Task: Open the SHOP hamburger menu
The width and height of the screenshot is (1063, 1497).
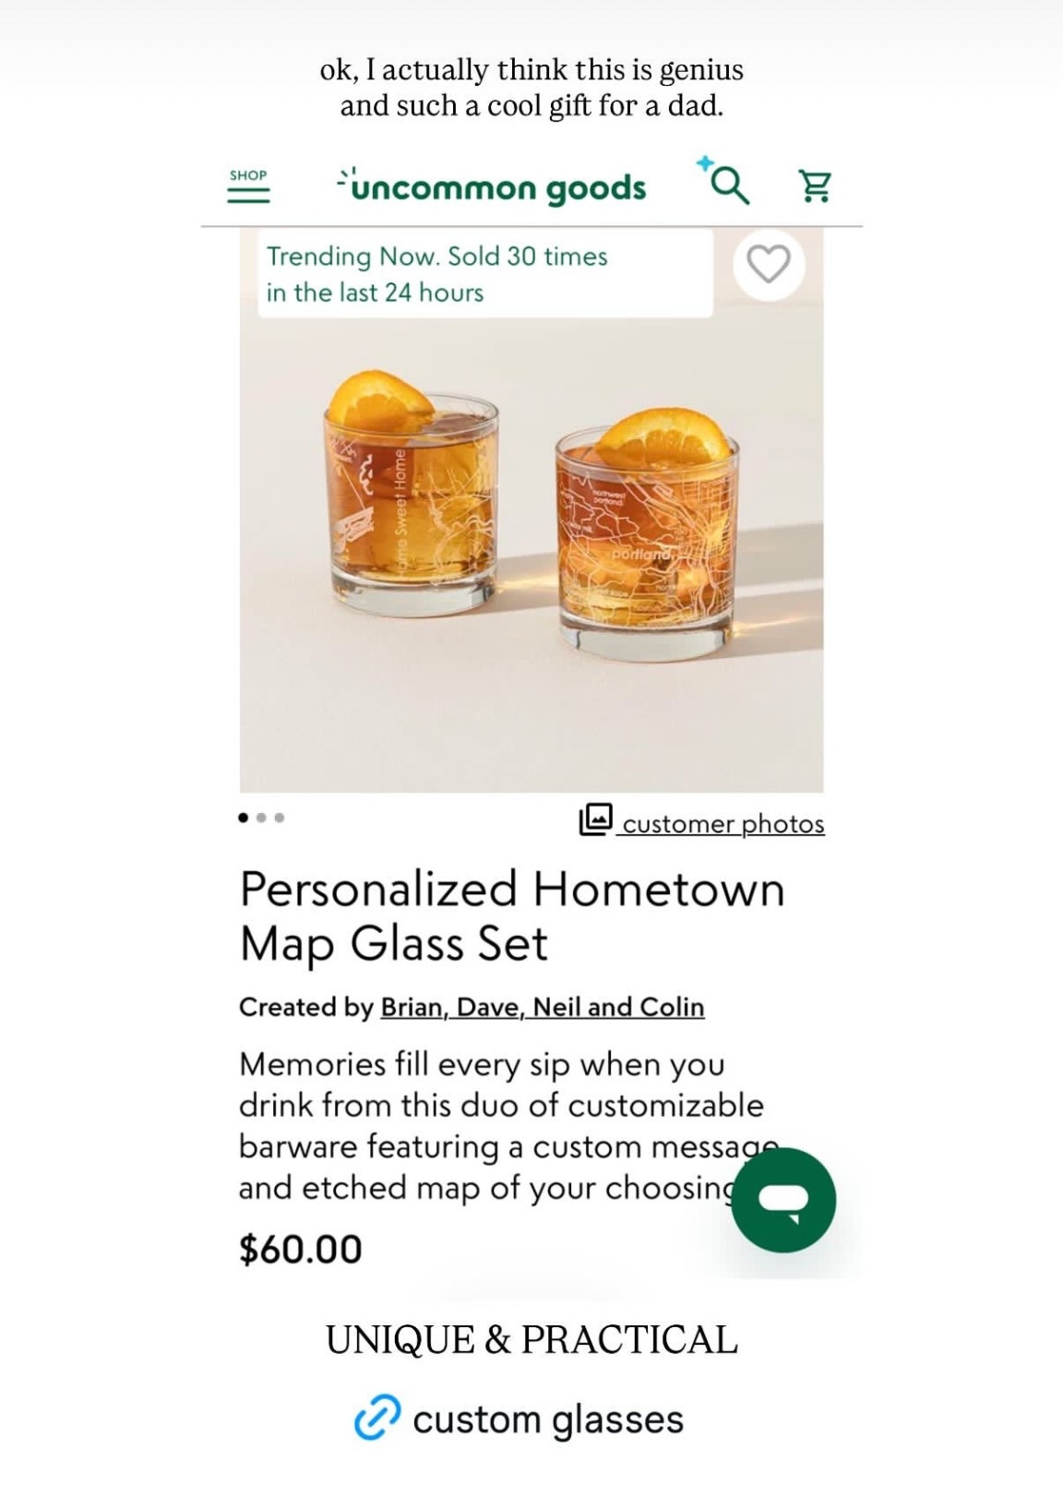Action: coord(248,186)
